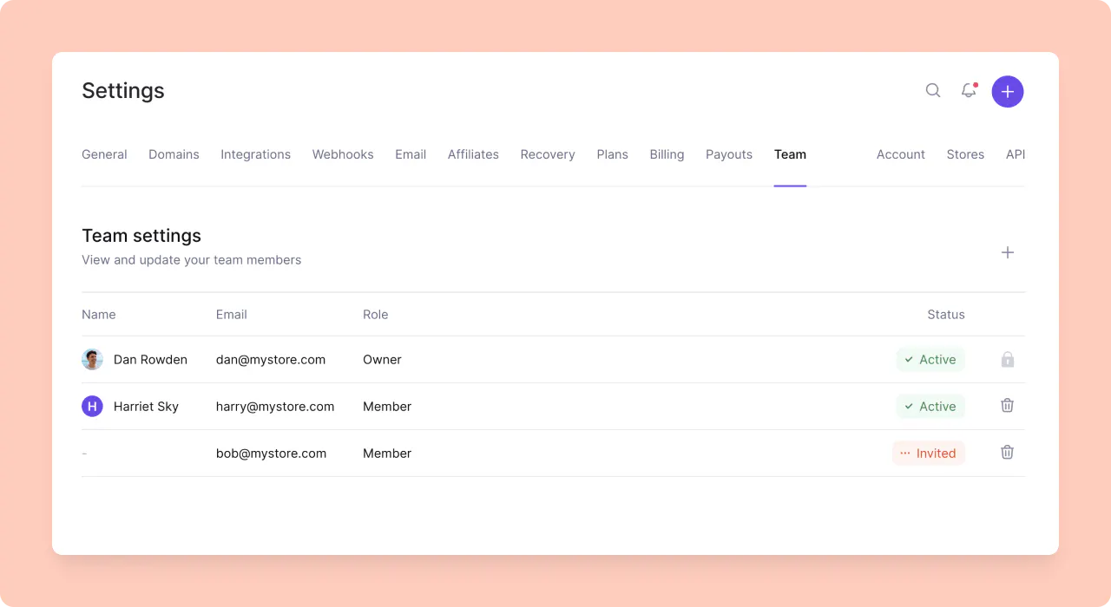The height and width of the screenshot is (607, 1111).
Task: Navigate to the API tab
Action: click(1015, 154)
